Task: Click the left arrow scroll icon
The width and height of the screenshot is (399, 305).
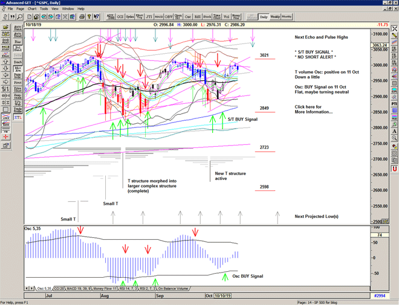Action: (5, 75)
